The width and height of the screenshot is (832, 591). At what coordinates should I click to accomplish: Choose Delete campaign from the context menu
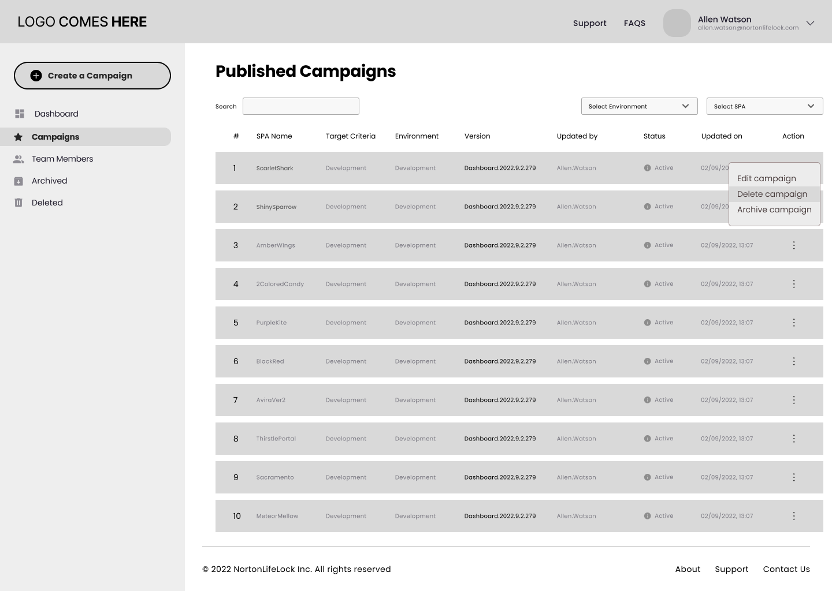click(x=772, y=194)
